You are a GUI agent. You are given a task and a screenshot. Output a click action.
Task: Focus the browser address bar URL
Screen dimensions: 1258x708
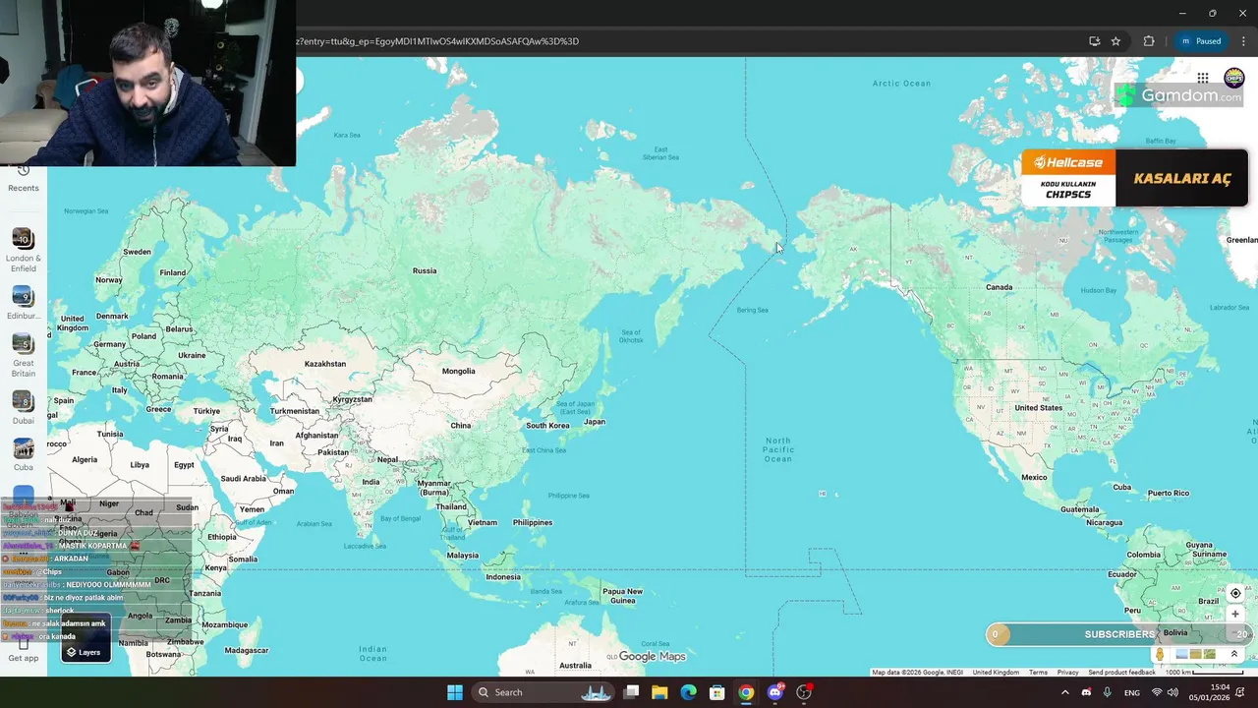(x=437, y=41)
